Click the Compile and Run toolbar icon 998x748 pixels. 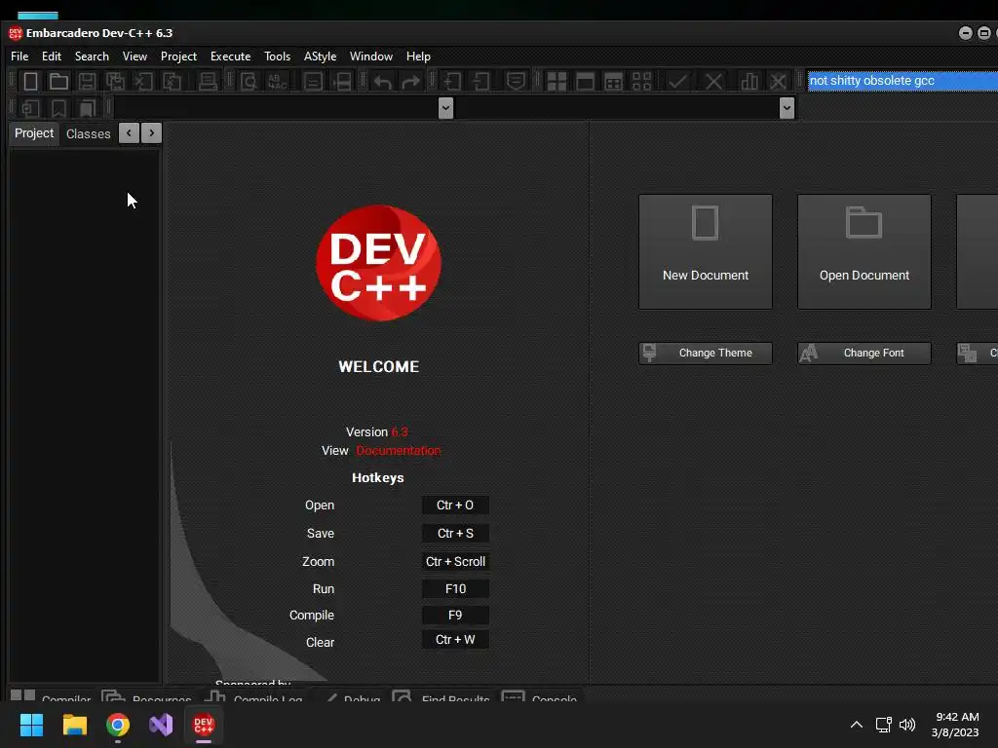(x=614, y=82)
